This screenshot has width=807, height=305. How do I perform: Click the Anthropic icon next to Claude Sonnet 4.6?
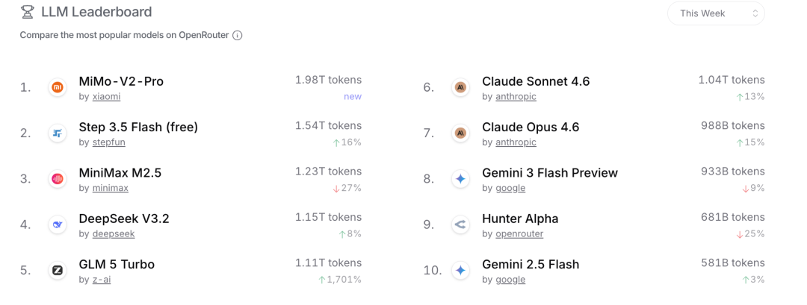pos(460,88)
